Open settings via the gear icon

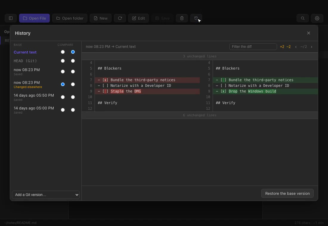(317, 18)
